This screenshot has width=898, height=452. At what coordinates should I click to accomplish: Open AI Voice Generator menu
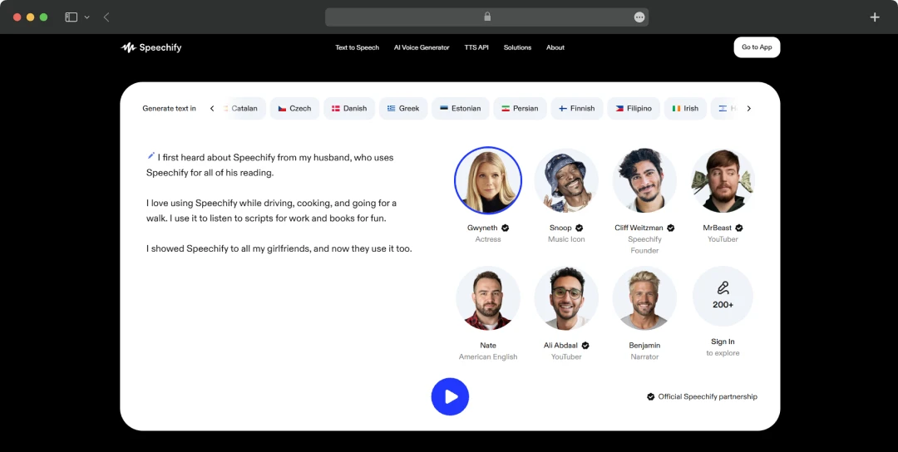coord(422,47)
